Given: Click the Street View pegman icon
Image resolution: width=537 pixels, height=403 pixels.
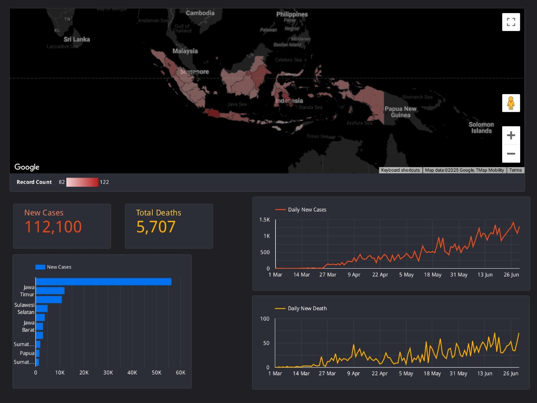Looking at the screenshot, I should click(511, 103).
